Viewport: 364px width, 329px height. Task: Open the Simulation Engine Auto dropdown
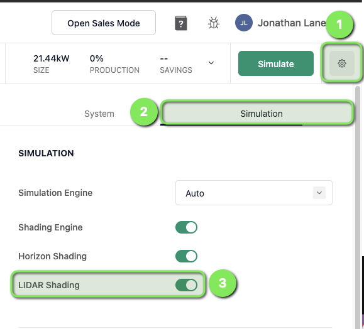tap(254, 193)
